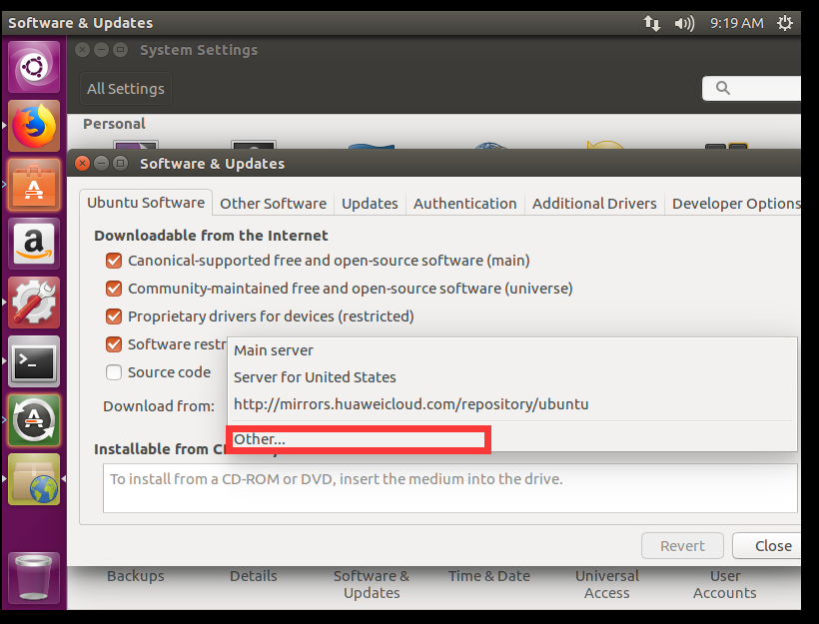
Task: Open the Amazon launcher in the dock
Action: pos(33,244)
